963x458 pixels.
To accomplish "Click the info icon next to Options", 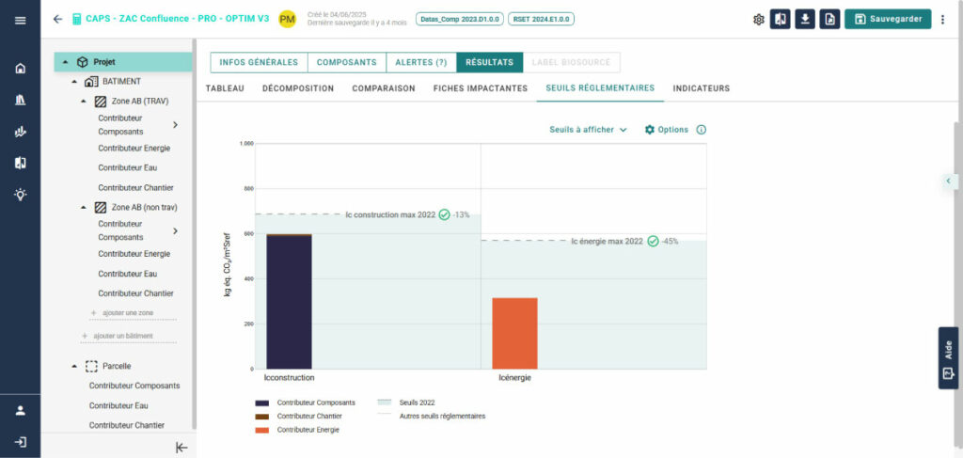I will (x=701, y=130).
